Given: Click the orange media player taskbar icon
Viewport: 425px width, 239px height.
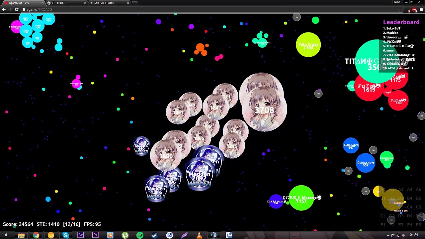Looking at the screenshot, I should pos(110,235).
